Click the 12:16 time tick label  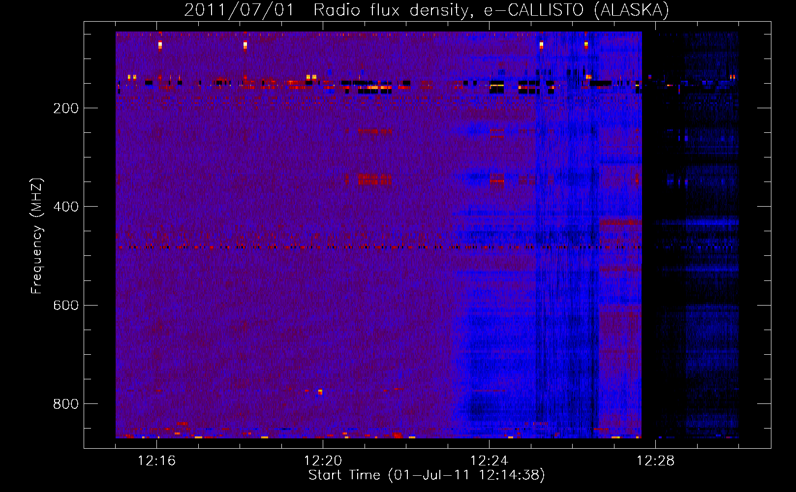click(x=156, y=461)
